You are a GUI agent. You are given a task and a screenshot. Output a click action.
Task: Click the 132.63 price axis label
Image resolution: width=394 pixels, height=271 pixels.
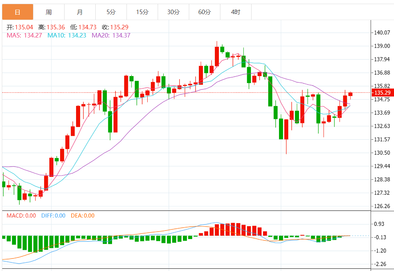coord(382,126)
